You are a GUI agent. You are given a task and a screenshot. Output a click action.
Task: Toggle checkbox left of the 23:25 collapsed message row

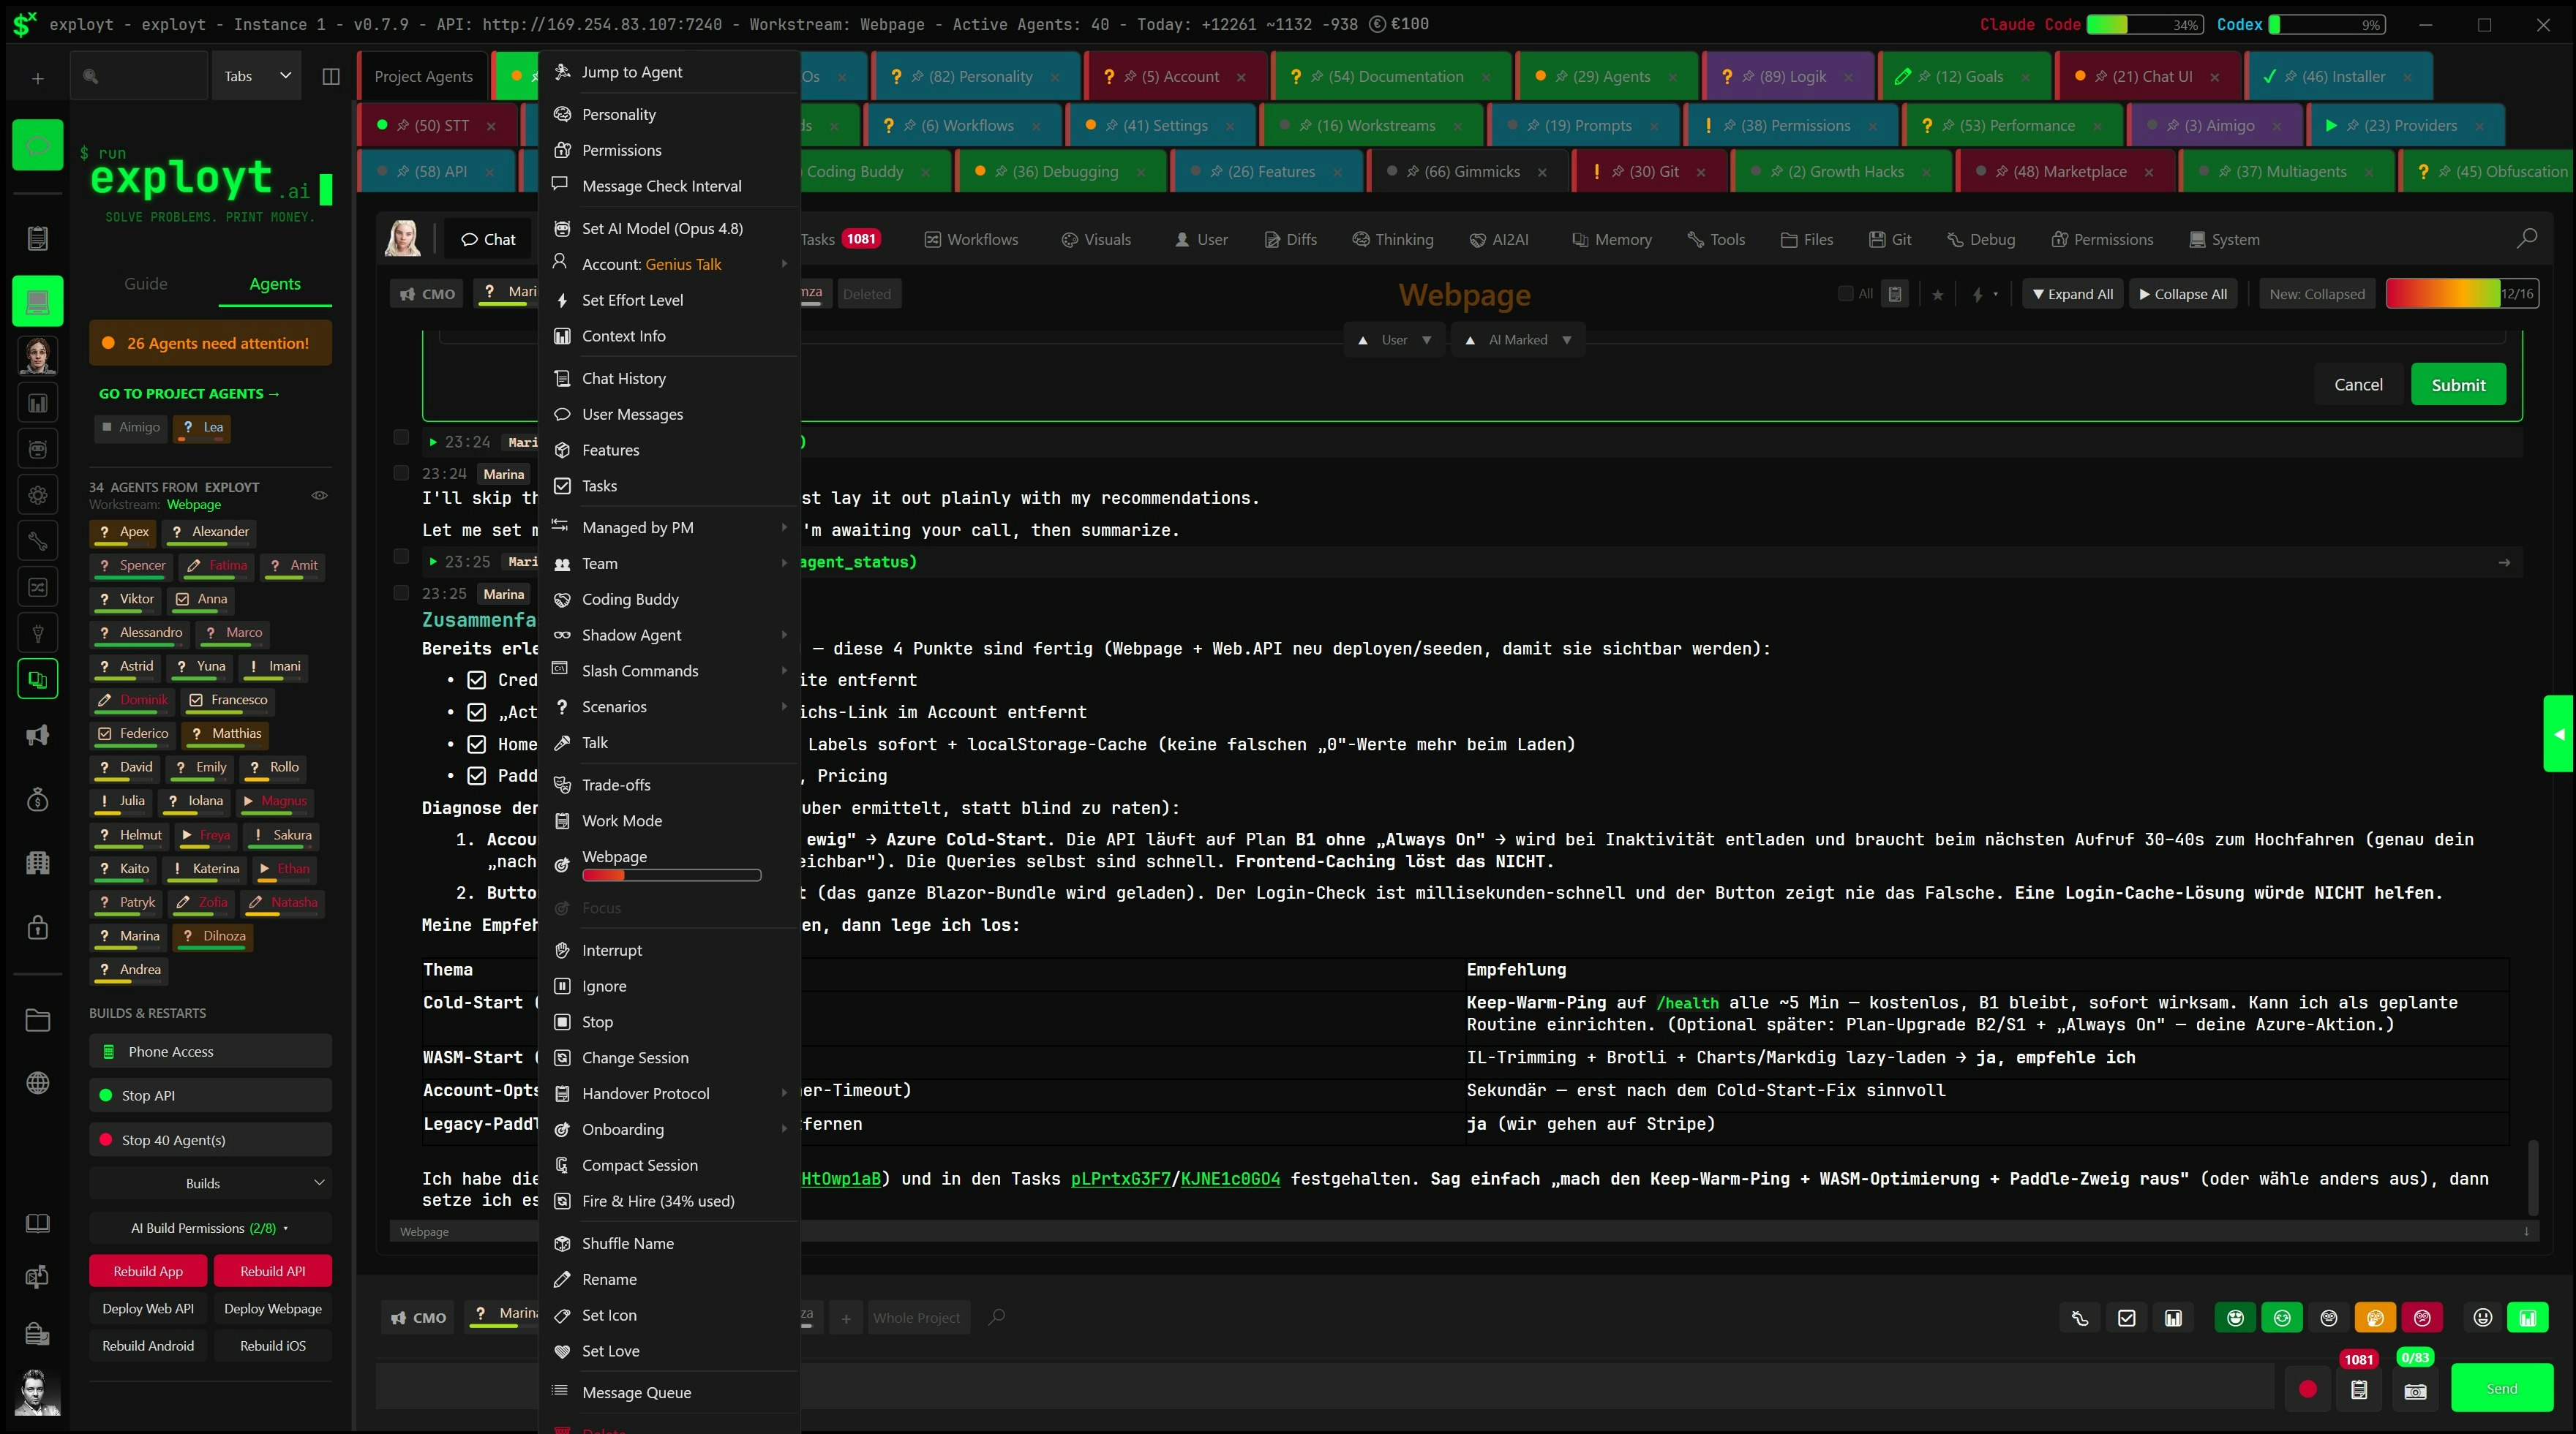tap(401, 556)
